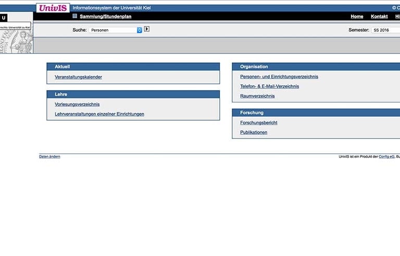The height and width of the screenshot is (256, 400).
Task: Open Veranstaltungskalender link
Action: [78, 77]
